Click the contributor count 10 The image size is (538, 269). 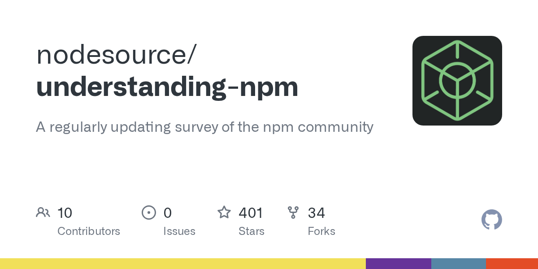65,213
